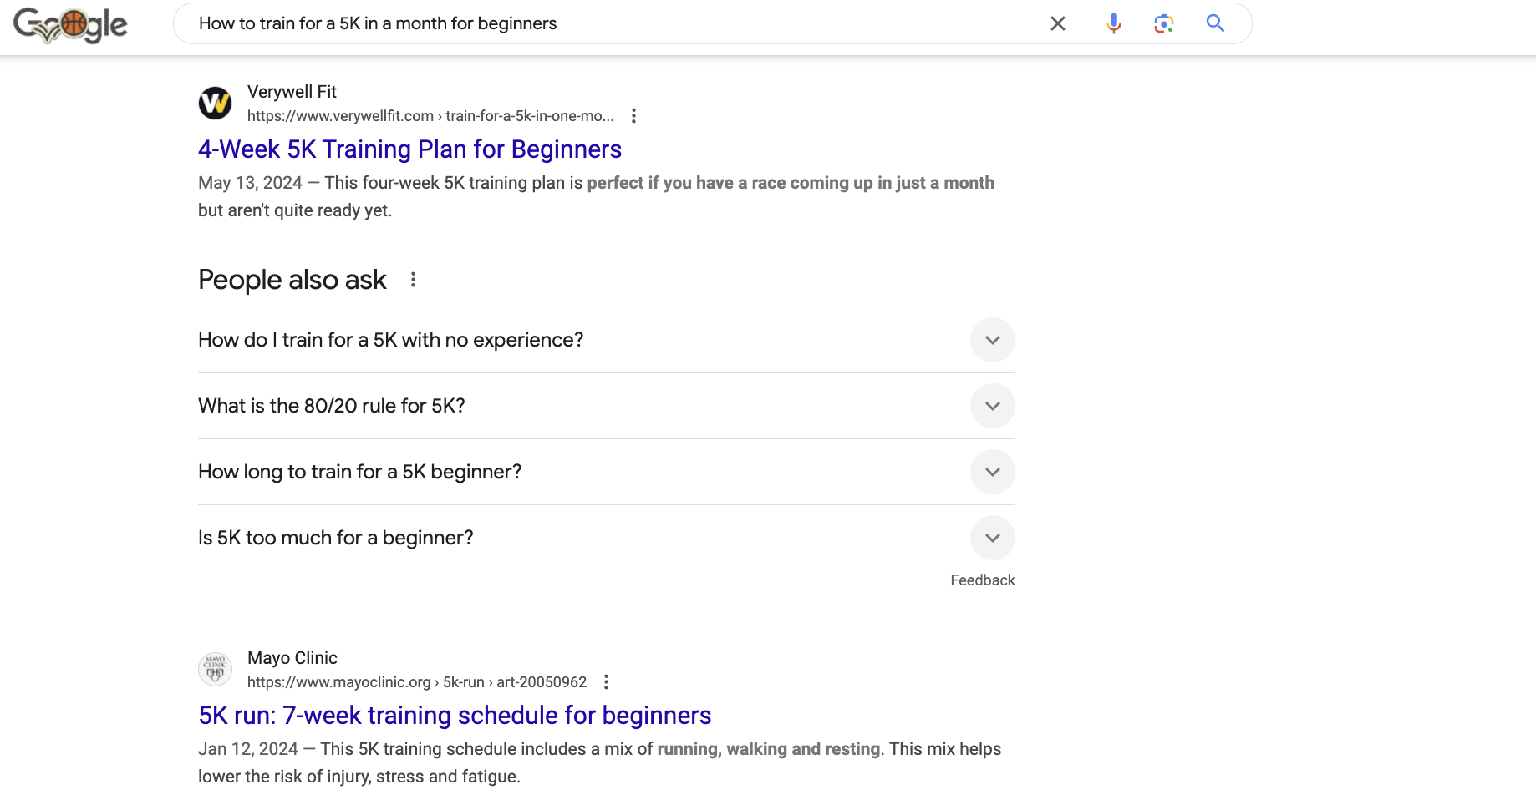1536x810 pixels.
Task: Click the Mayo Clinic site favicon
Action: click(215, 669)
